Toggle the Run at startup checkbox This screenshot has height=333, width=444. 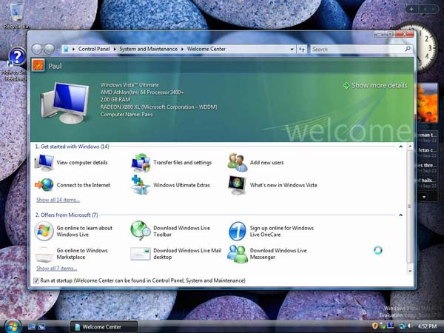coord(37,281)
